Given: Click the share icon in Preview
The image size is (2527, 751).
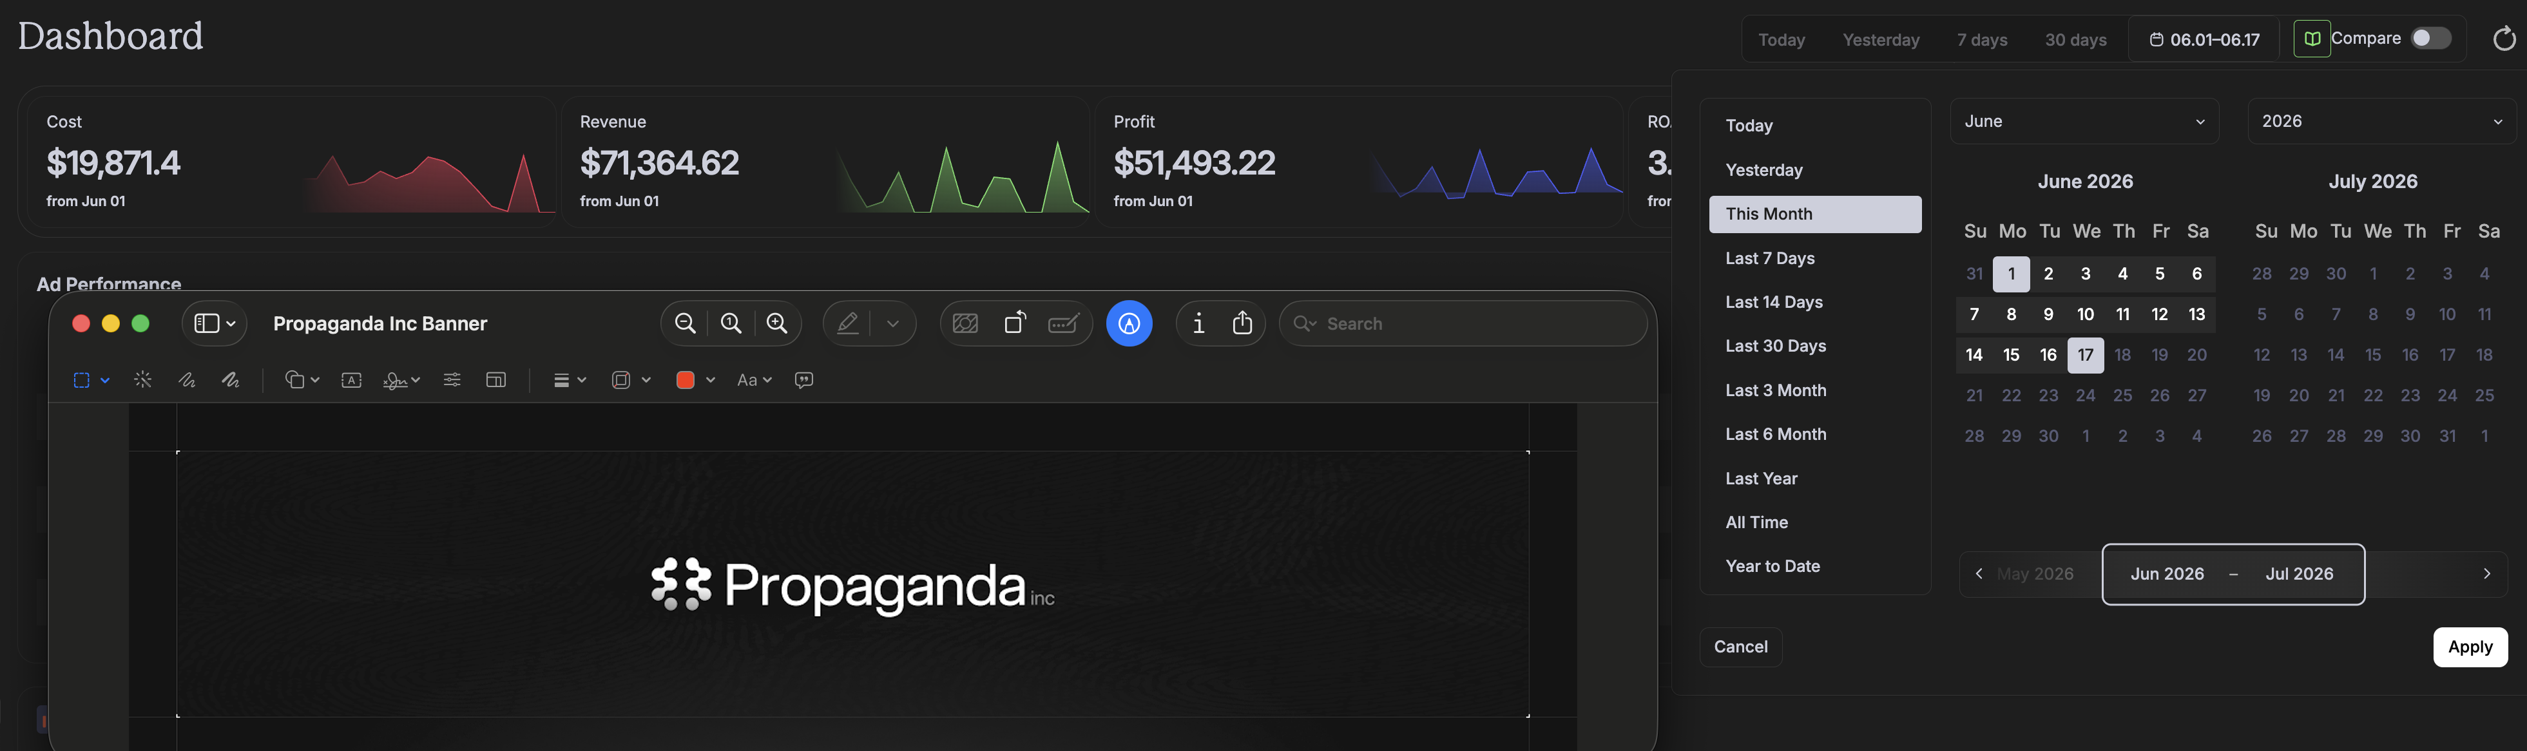Looking at the screenshot, I should coord(1242,323).
